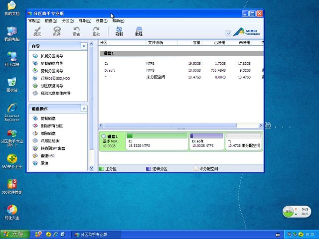Open the General (常规) menu
The width and height of the screenshot is (319, 239).
(x=34, y=21)
